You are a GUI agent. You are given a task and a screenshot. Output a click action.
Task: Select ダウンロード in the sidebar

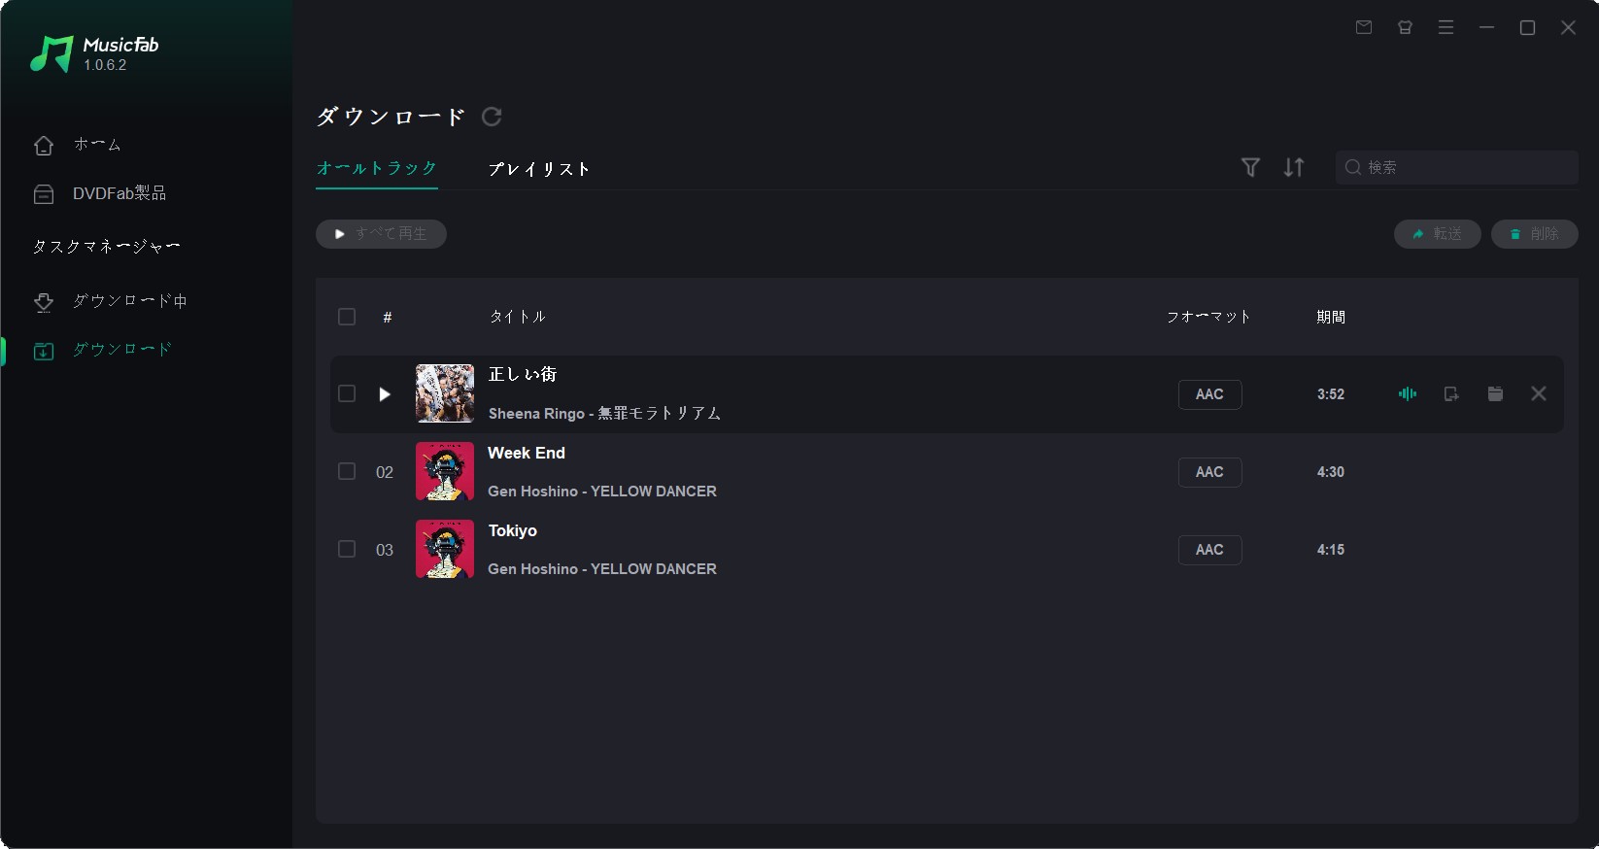point(102,350)
